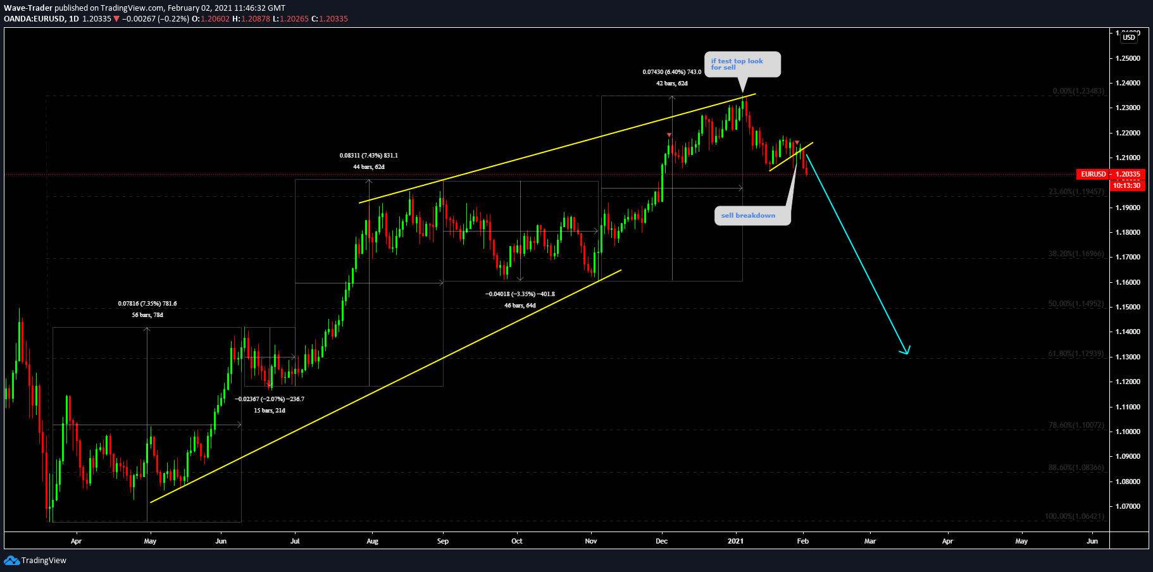Click the '42 bars, 62d' measurement label

tap(672, 84)
